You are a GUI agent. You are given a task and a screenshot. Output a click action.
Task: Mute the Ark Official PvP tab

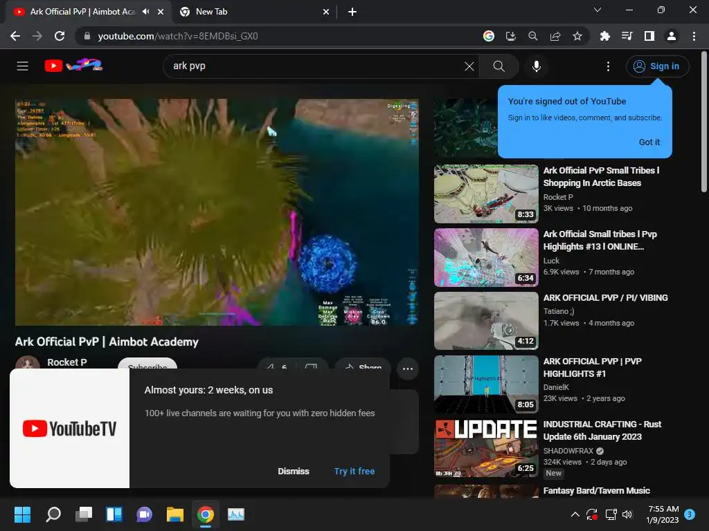tap(145, 12)
